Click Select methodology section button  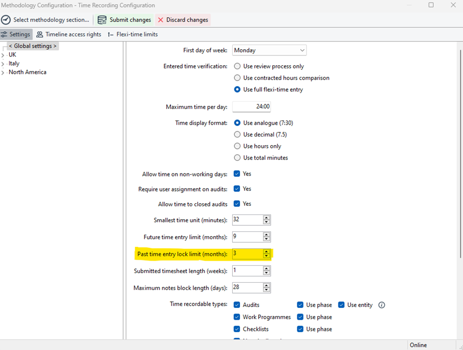pyautogui.click(x=45, y=20)
